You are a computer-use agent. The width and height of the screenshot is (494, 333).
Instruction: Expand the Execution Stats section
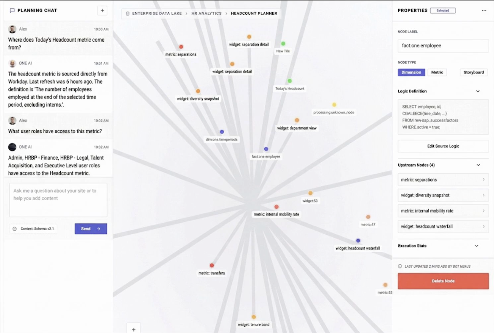tap(476, 246)
